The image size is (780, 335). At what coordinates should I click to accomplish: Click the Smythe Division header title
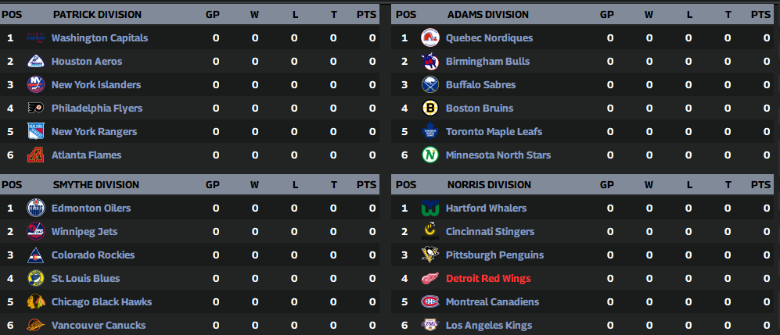click(x=96, y=185)
